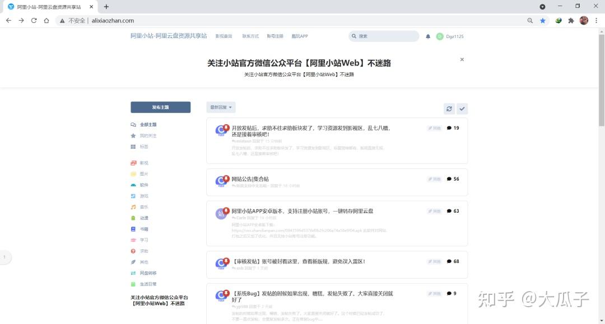Open the 标签 tags page
The height and width of the screenshot is (324, 605).
[x=139, y=147]
